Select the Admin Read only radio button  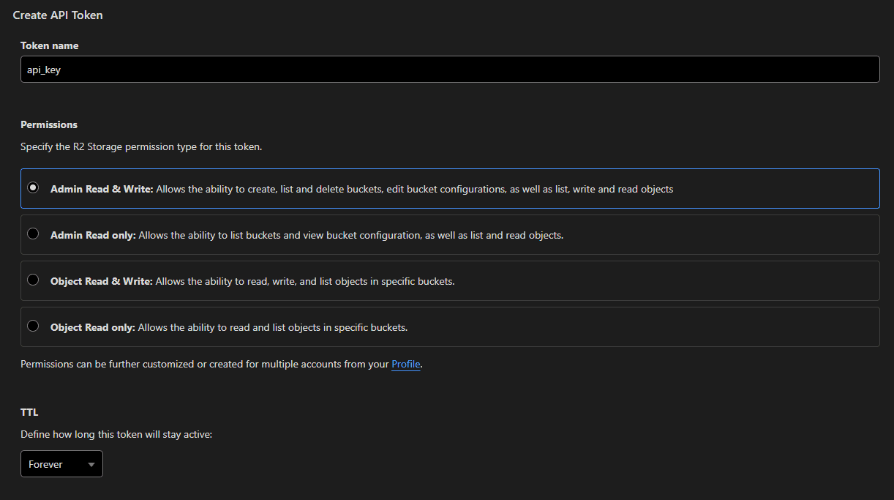point(33,234)
